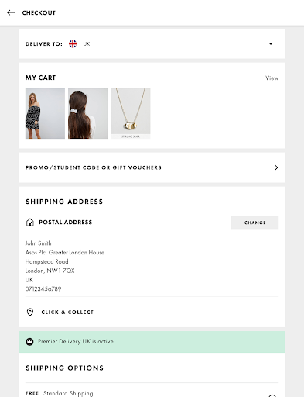Screen dimensions: 304x397
Task: Open Promo/Student Code or Gift Vouchers row
Action: click(x=152, y=167)
